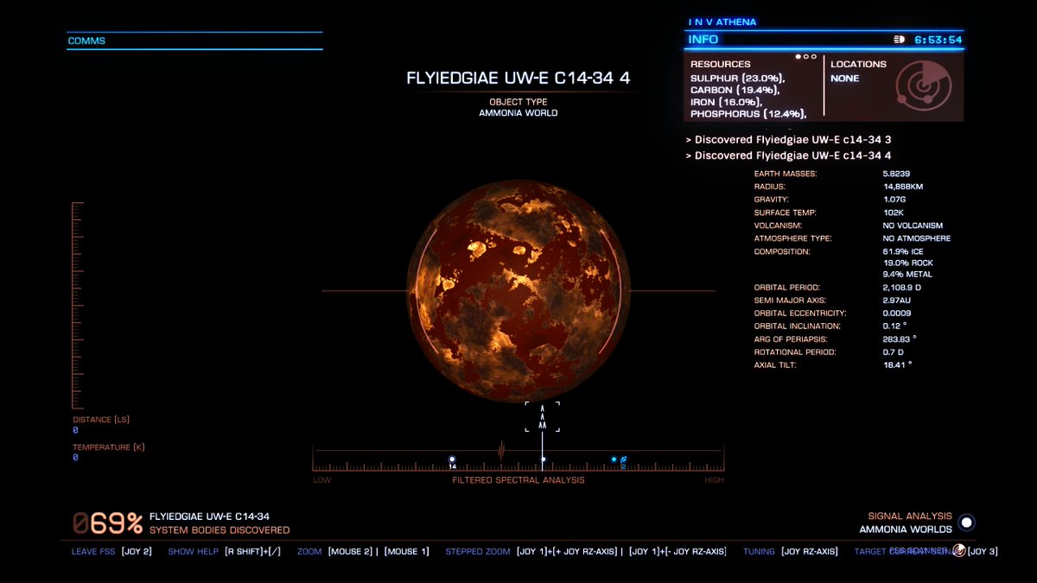Click the target planet icon near JOY 3
1037x583 pixels.
tap(958, 551)
